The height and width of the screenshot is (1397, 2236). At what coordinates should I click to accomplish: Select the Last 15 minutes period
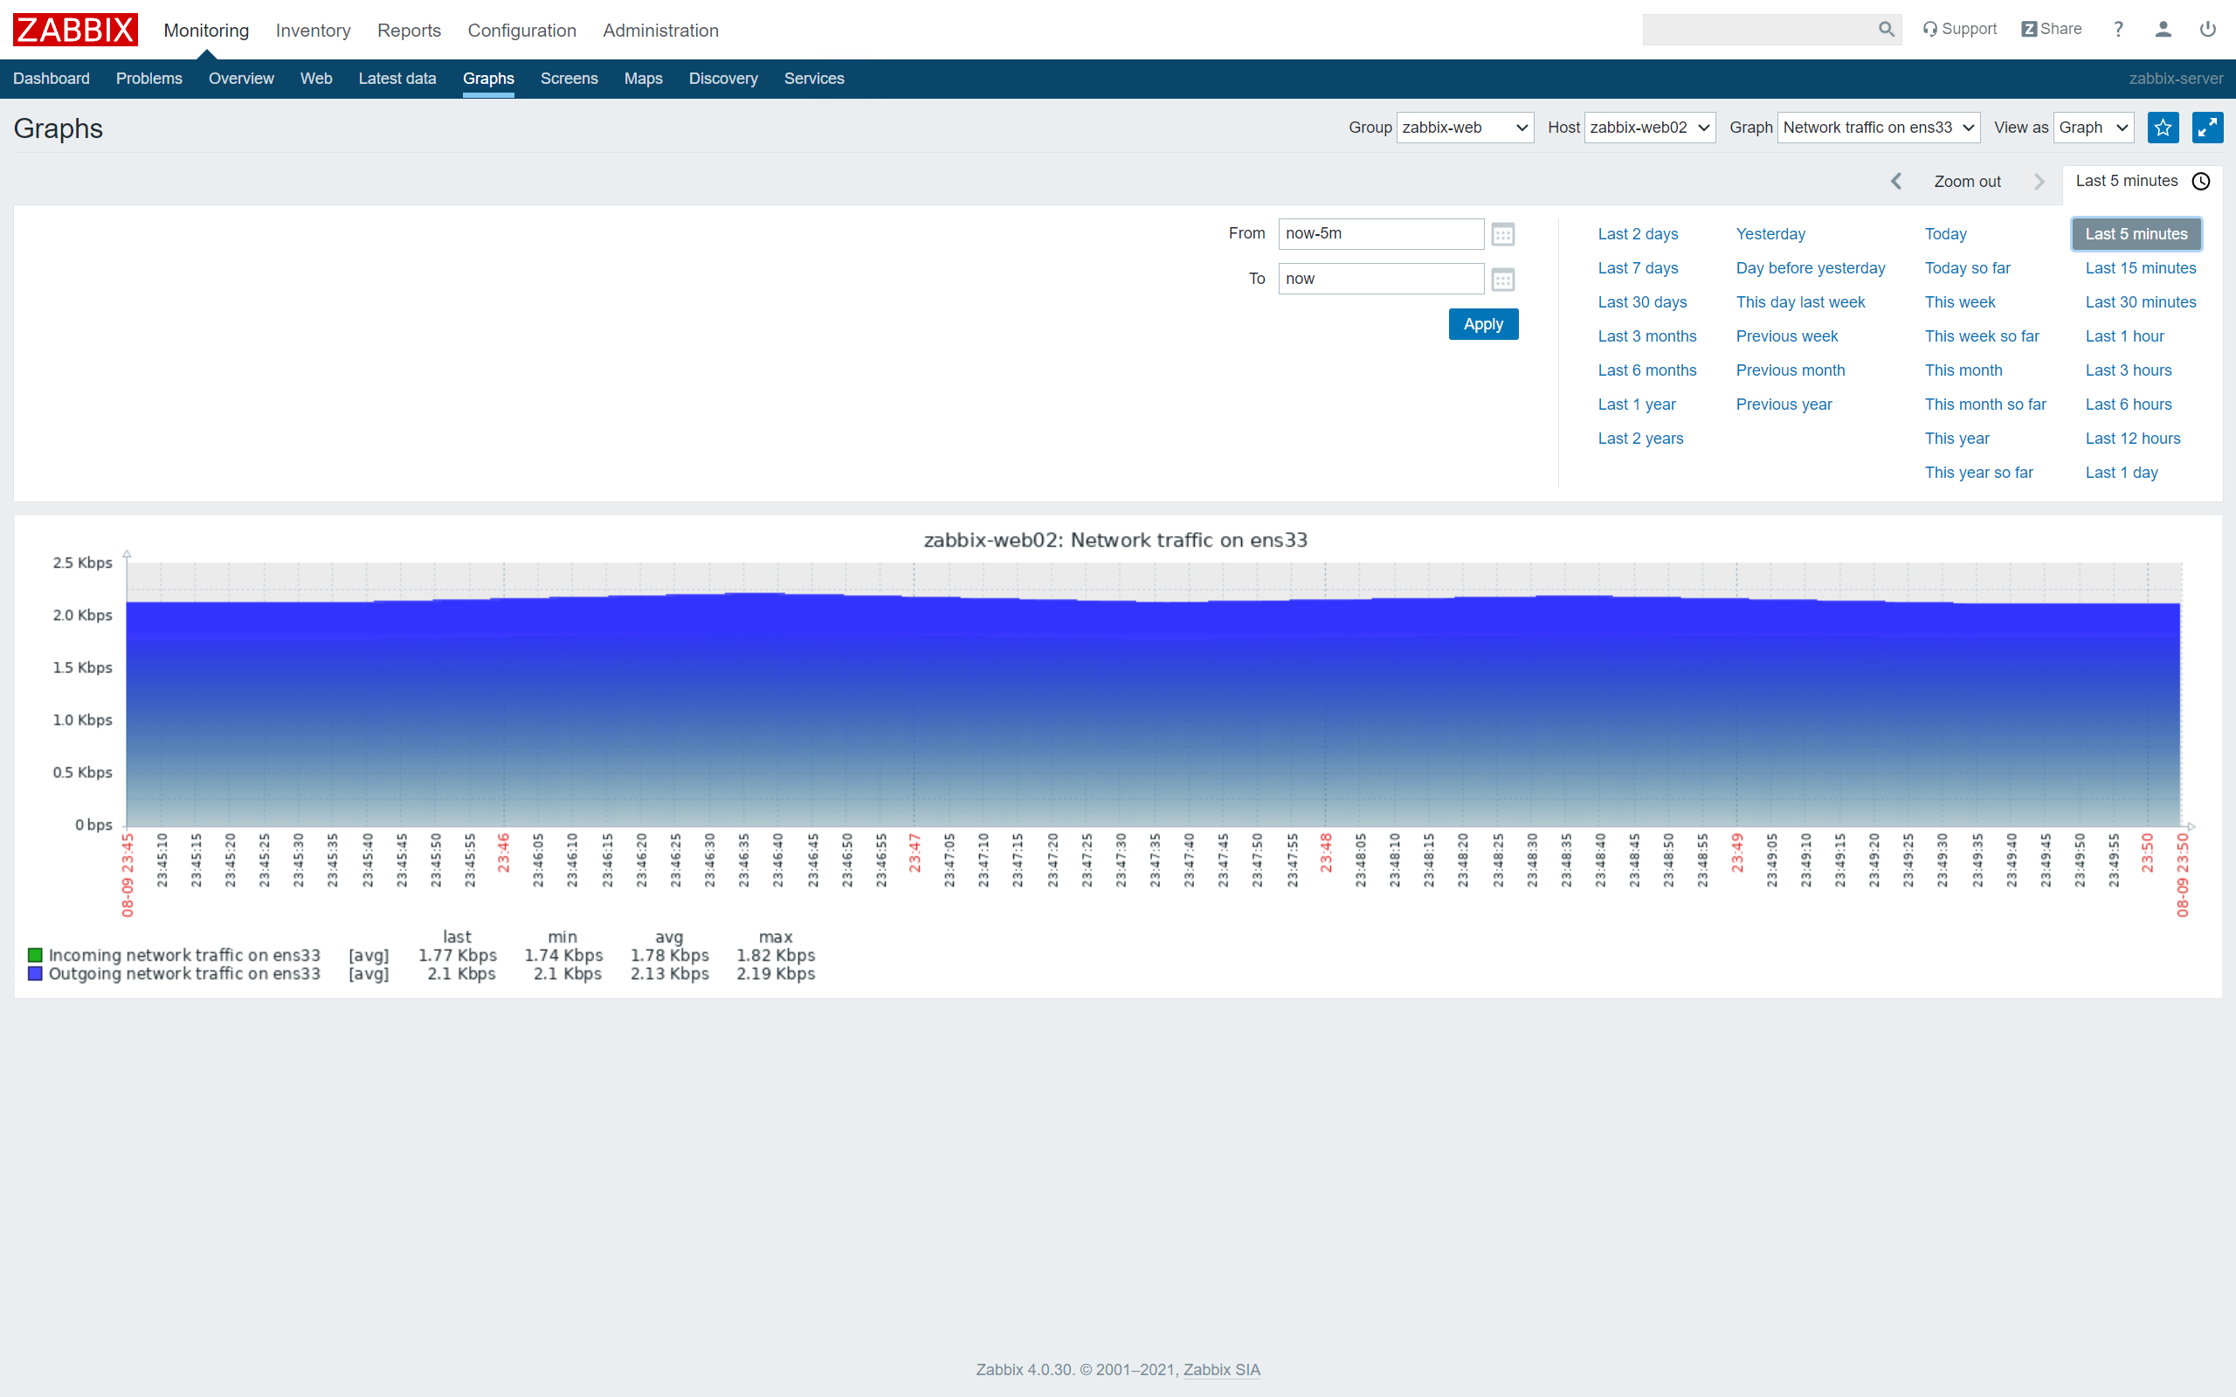coord(2140,268)
